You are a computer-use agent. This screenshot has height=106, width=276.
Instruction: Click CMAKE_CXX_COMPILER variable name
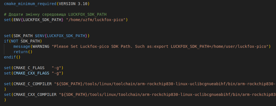click(35, 95)
